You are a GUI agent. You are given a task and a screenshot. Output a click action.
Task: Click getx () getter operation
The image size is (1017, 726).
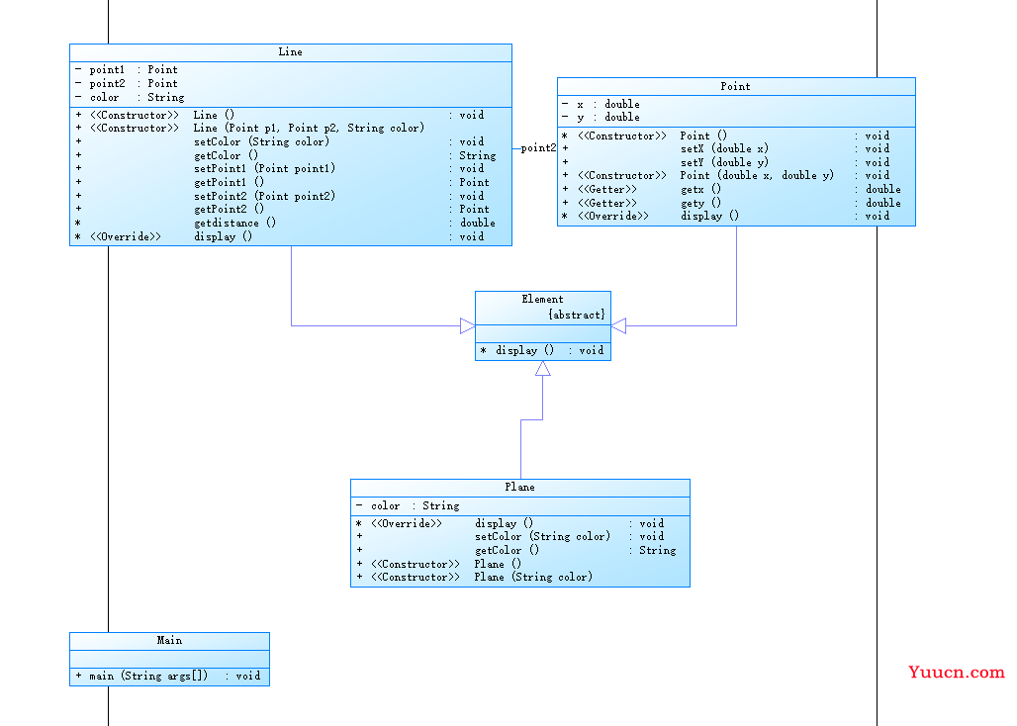pos(731,189)
